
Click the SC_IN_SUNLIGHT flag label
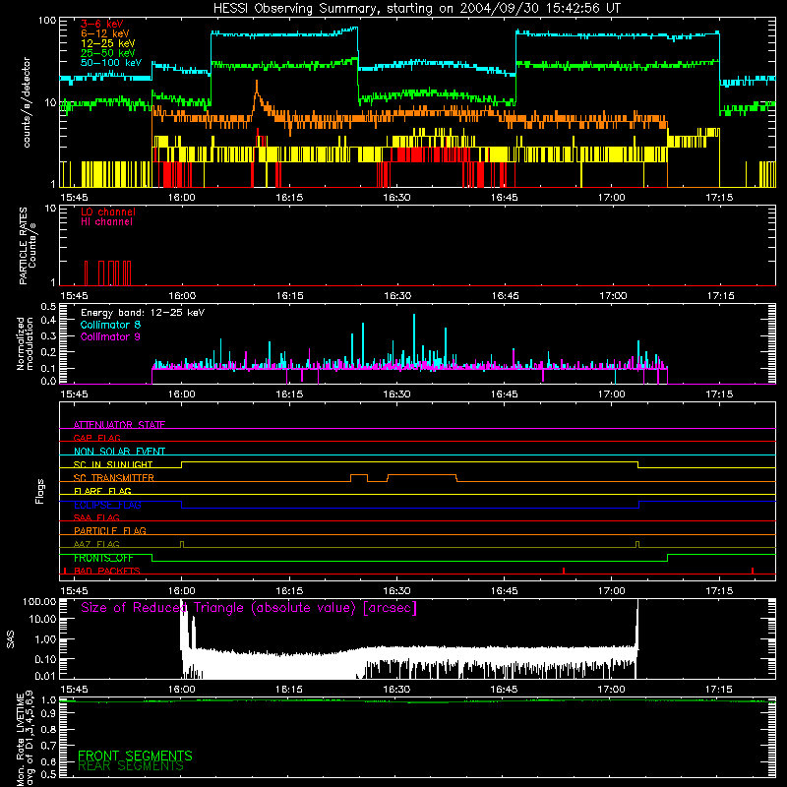pyautogui.click(x=113, y=464)
